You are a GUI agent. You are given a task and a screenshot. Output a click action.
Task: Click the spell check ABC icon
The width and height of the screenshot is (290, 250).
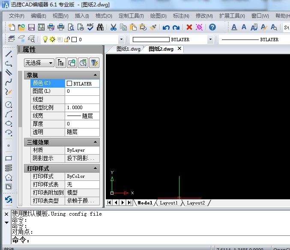(90, 27)
